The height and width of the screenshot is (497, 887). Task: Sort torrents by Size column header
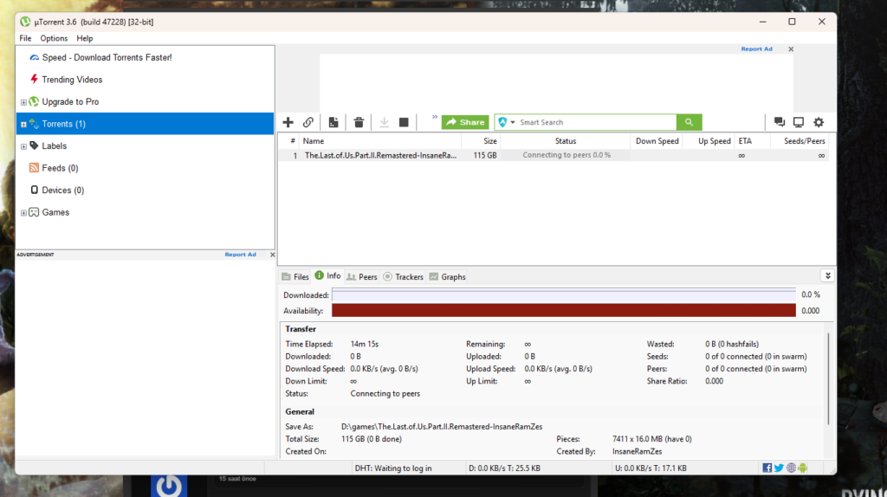tap(480, 141)
